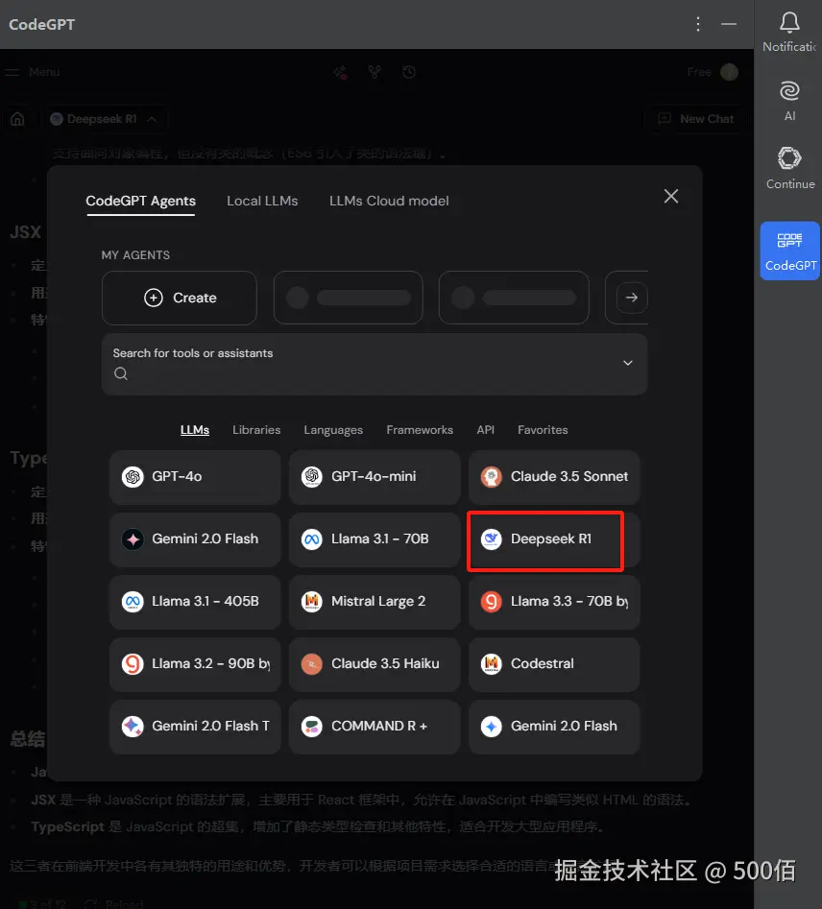Click the Create agent button
The image size is (822, 909).
pyautogui.click(x=180, y=298)
